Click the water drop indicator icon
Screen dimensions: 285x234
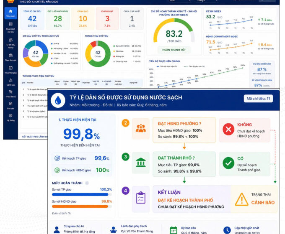(58, 101)
